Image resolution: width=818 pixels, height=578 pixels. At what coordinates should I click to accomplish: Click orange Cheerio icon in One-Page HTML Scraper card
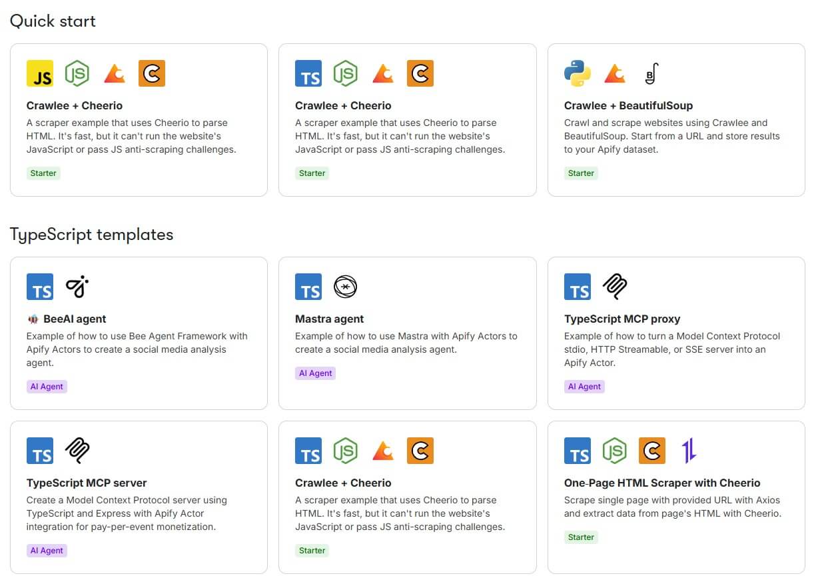click(x=652, y=451)
